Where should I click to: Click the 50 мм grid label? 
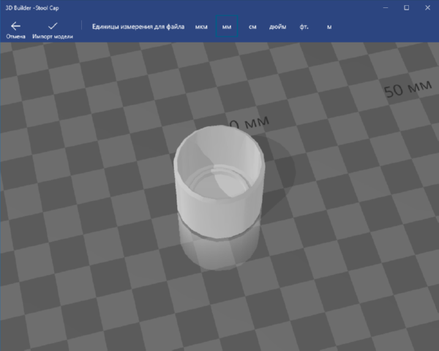point(408,88)
